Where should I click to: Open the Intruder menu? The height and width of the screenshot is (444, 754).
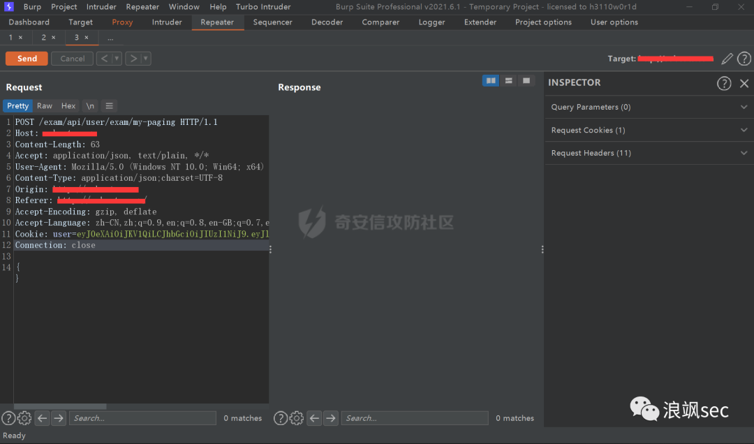tap(101, 7)
